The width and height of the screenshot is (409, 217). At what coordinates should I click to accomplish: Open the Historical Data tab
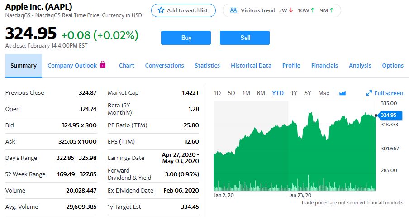click(251, 66)
